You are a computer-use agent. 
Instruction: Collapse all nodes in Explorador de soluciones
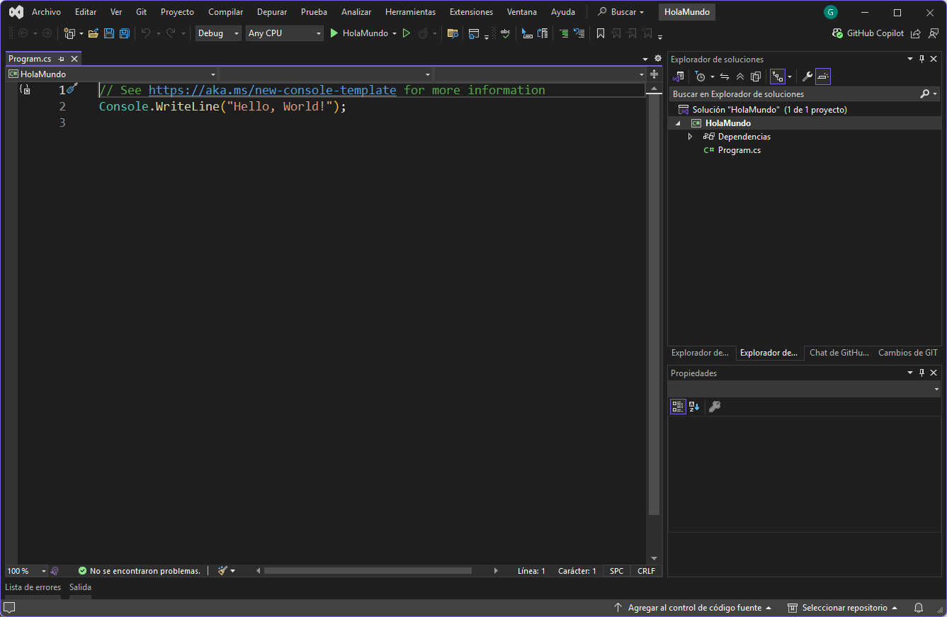(x=740, y=77)
